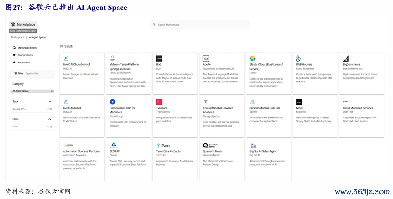Image resolution: width=393 pixels, height=199 pixels.
Task: Click the LiveX AI ChurnControl logo
Action: pos(66,59)
